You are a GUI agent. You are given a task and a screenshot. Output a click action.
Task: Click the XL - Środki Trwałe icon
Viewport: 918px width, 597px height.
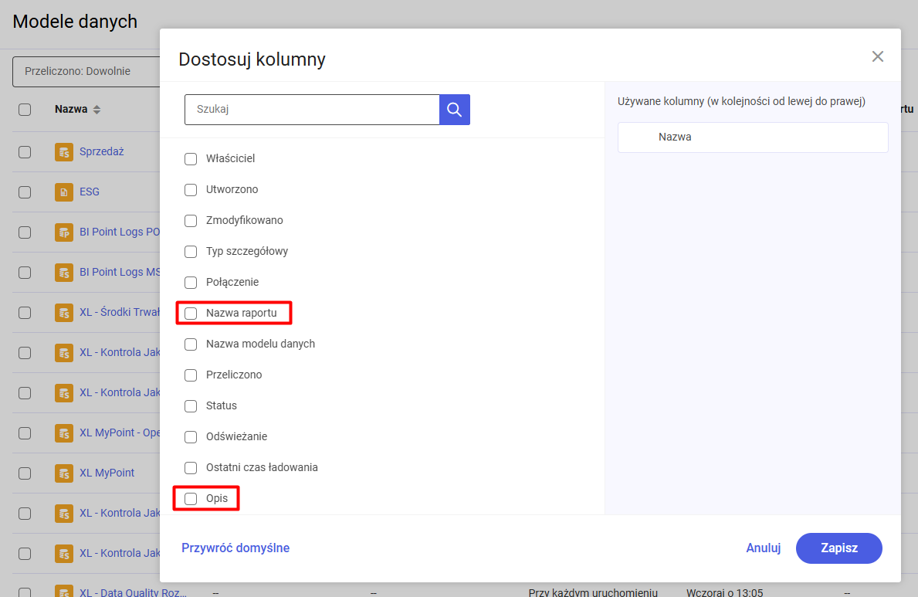[x=63, y=313]
